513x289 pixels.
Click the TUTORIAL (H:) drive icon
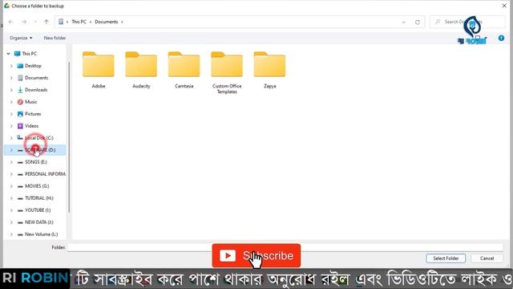tap(20, 198)
